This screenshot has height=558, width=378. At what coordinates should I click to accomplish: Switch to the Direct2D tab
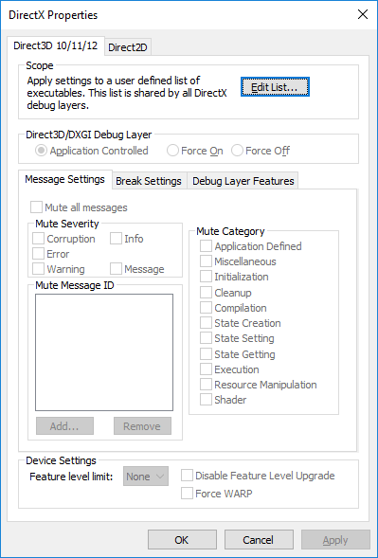(128, 47)
